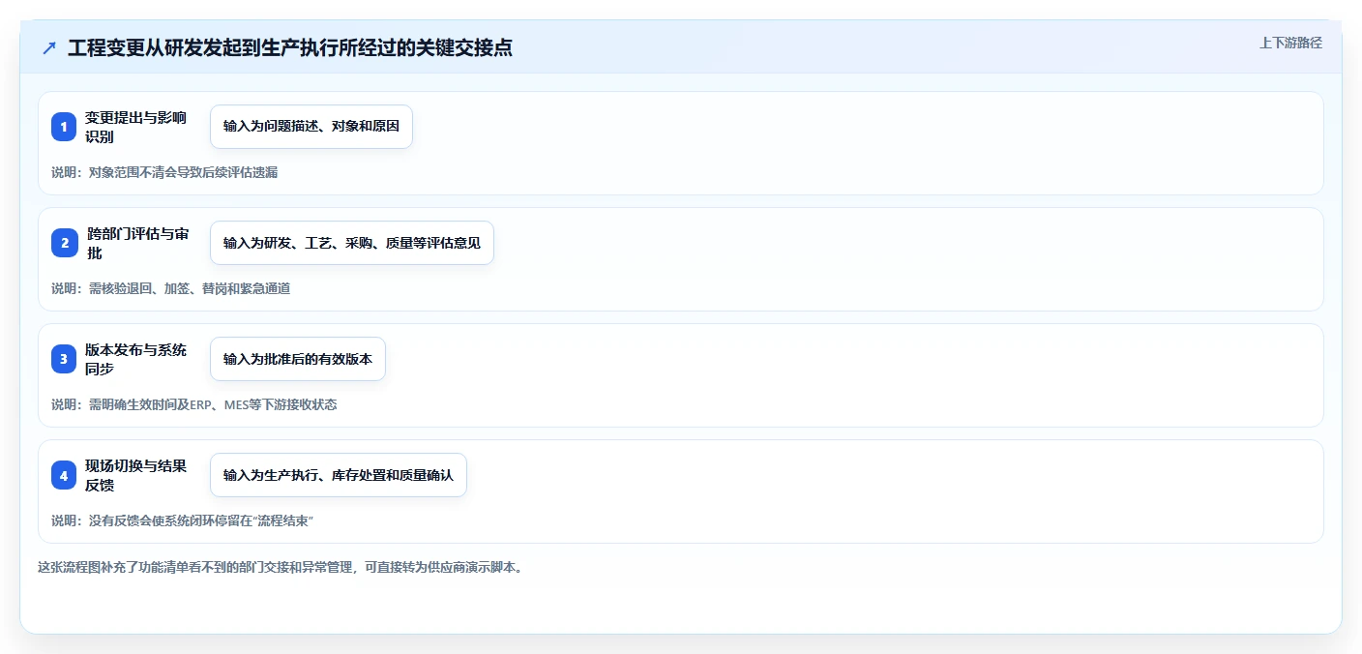Click the step 1 number badge

coord(65,127)
